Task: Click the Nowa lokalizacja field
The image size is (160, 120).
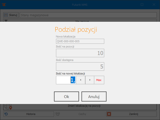Action: [80, 41]
